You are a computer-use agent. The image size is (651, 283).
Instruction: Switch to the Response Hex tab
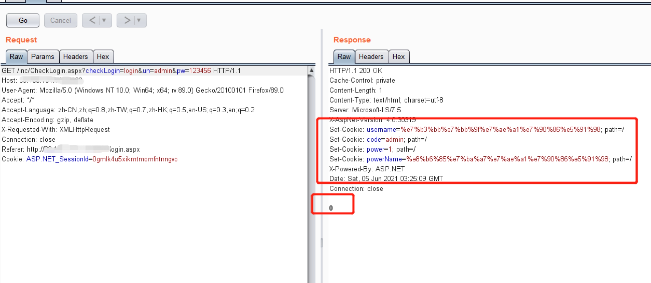click(x=398, y=57)
